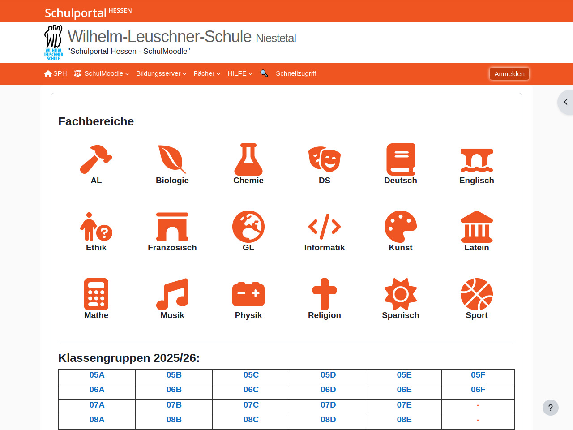This screenshot has height=430, width=573.
Task: Open the HILFE dropdown menu
Action: [239, 73]
